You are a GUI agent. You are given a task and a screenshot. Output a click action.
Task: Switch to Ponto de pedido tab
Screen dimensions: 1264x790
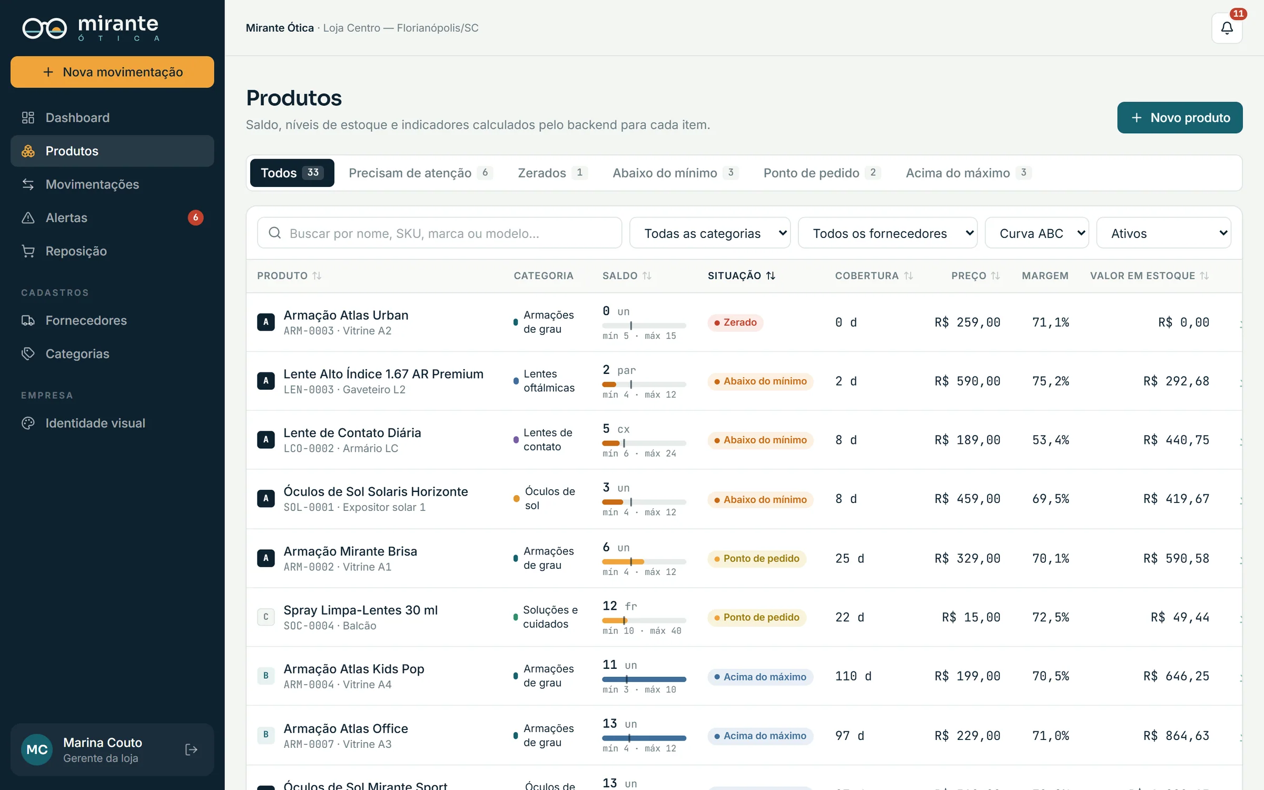[822, 173]
